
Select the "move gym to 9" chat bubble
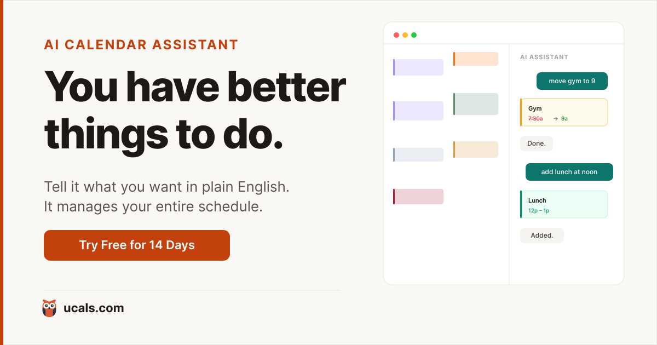click(x=572, y=81)
